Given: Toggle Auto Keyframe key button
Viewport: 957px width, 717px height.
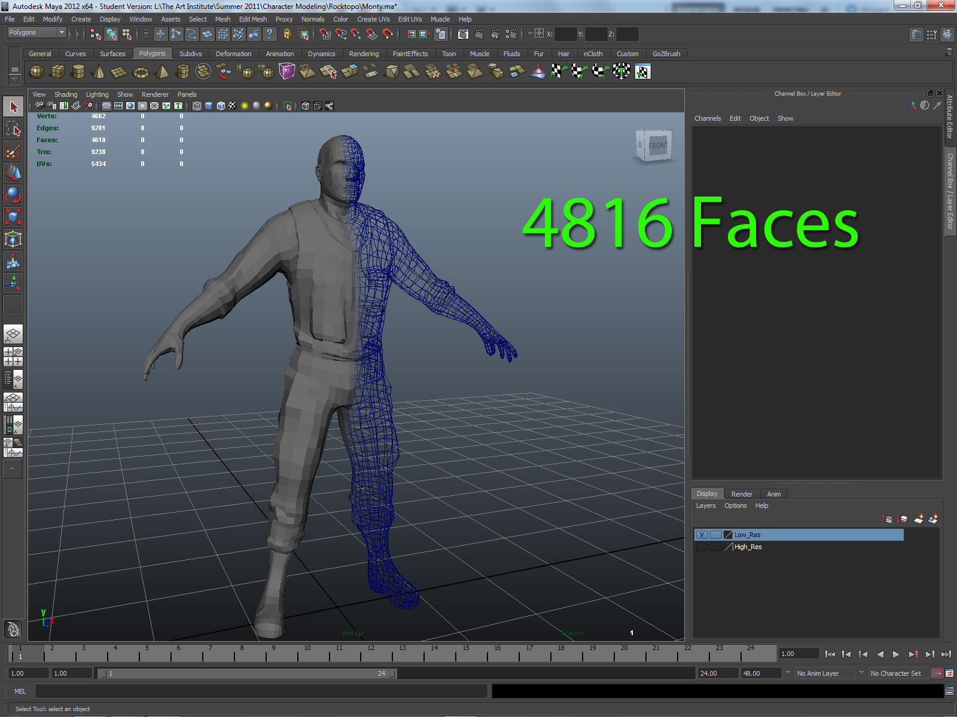Looking at the screenshot, I should tap(937, 673).
